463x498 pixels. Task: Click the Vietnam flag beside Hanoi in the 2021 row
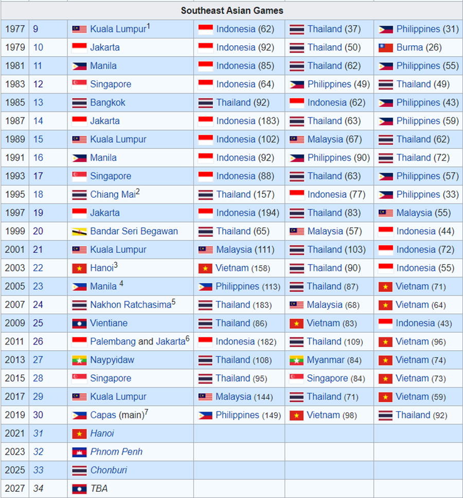(x=79, y=434)
